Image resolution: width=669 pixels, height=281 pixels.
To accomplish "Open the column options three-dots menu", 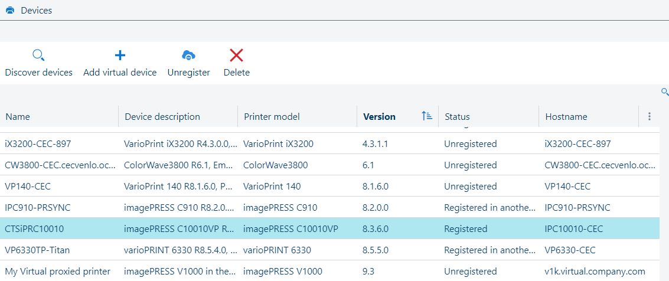I will (x=650, y=116).
